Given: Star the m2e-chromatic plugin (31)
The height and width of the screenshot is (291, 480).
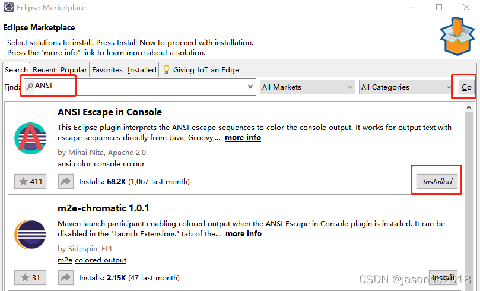Looking at the screenshot, I should (30, 277).
